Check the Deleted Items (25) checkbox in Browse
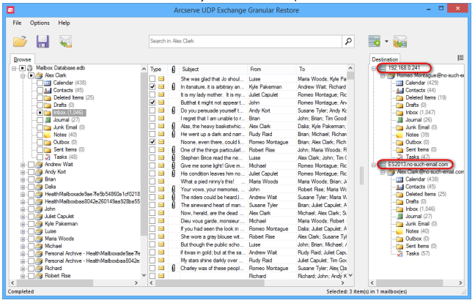 pyautogui.click(x=40, y=97)
